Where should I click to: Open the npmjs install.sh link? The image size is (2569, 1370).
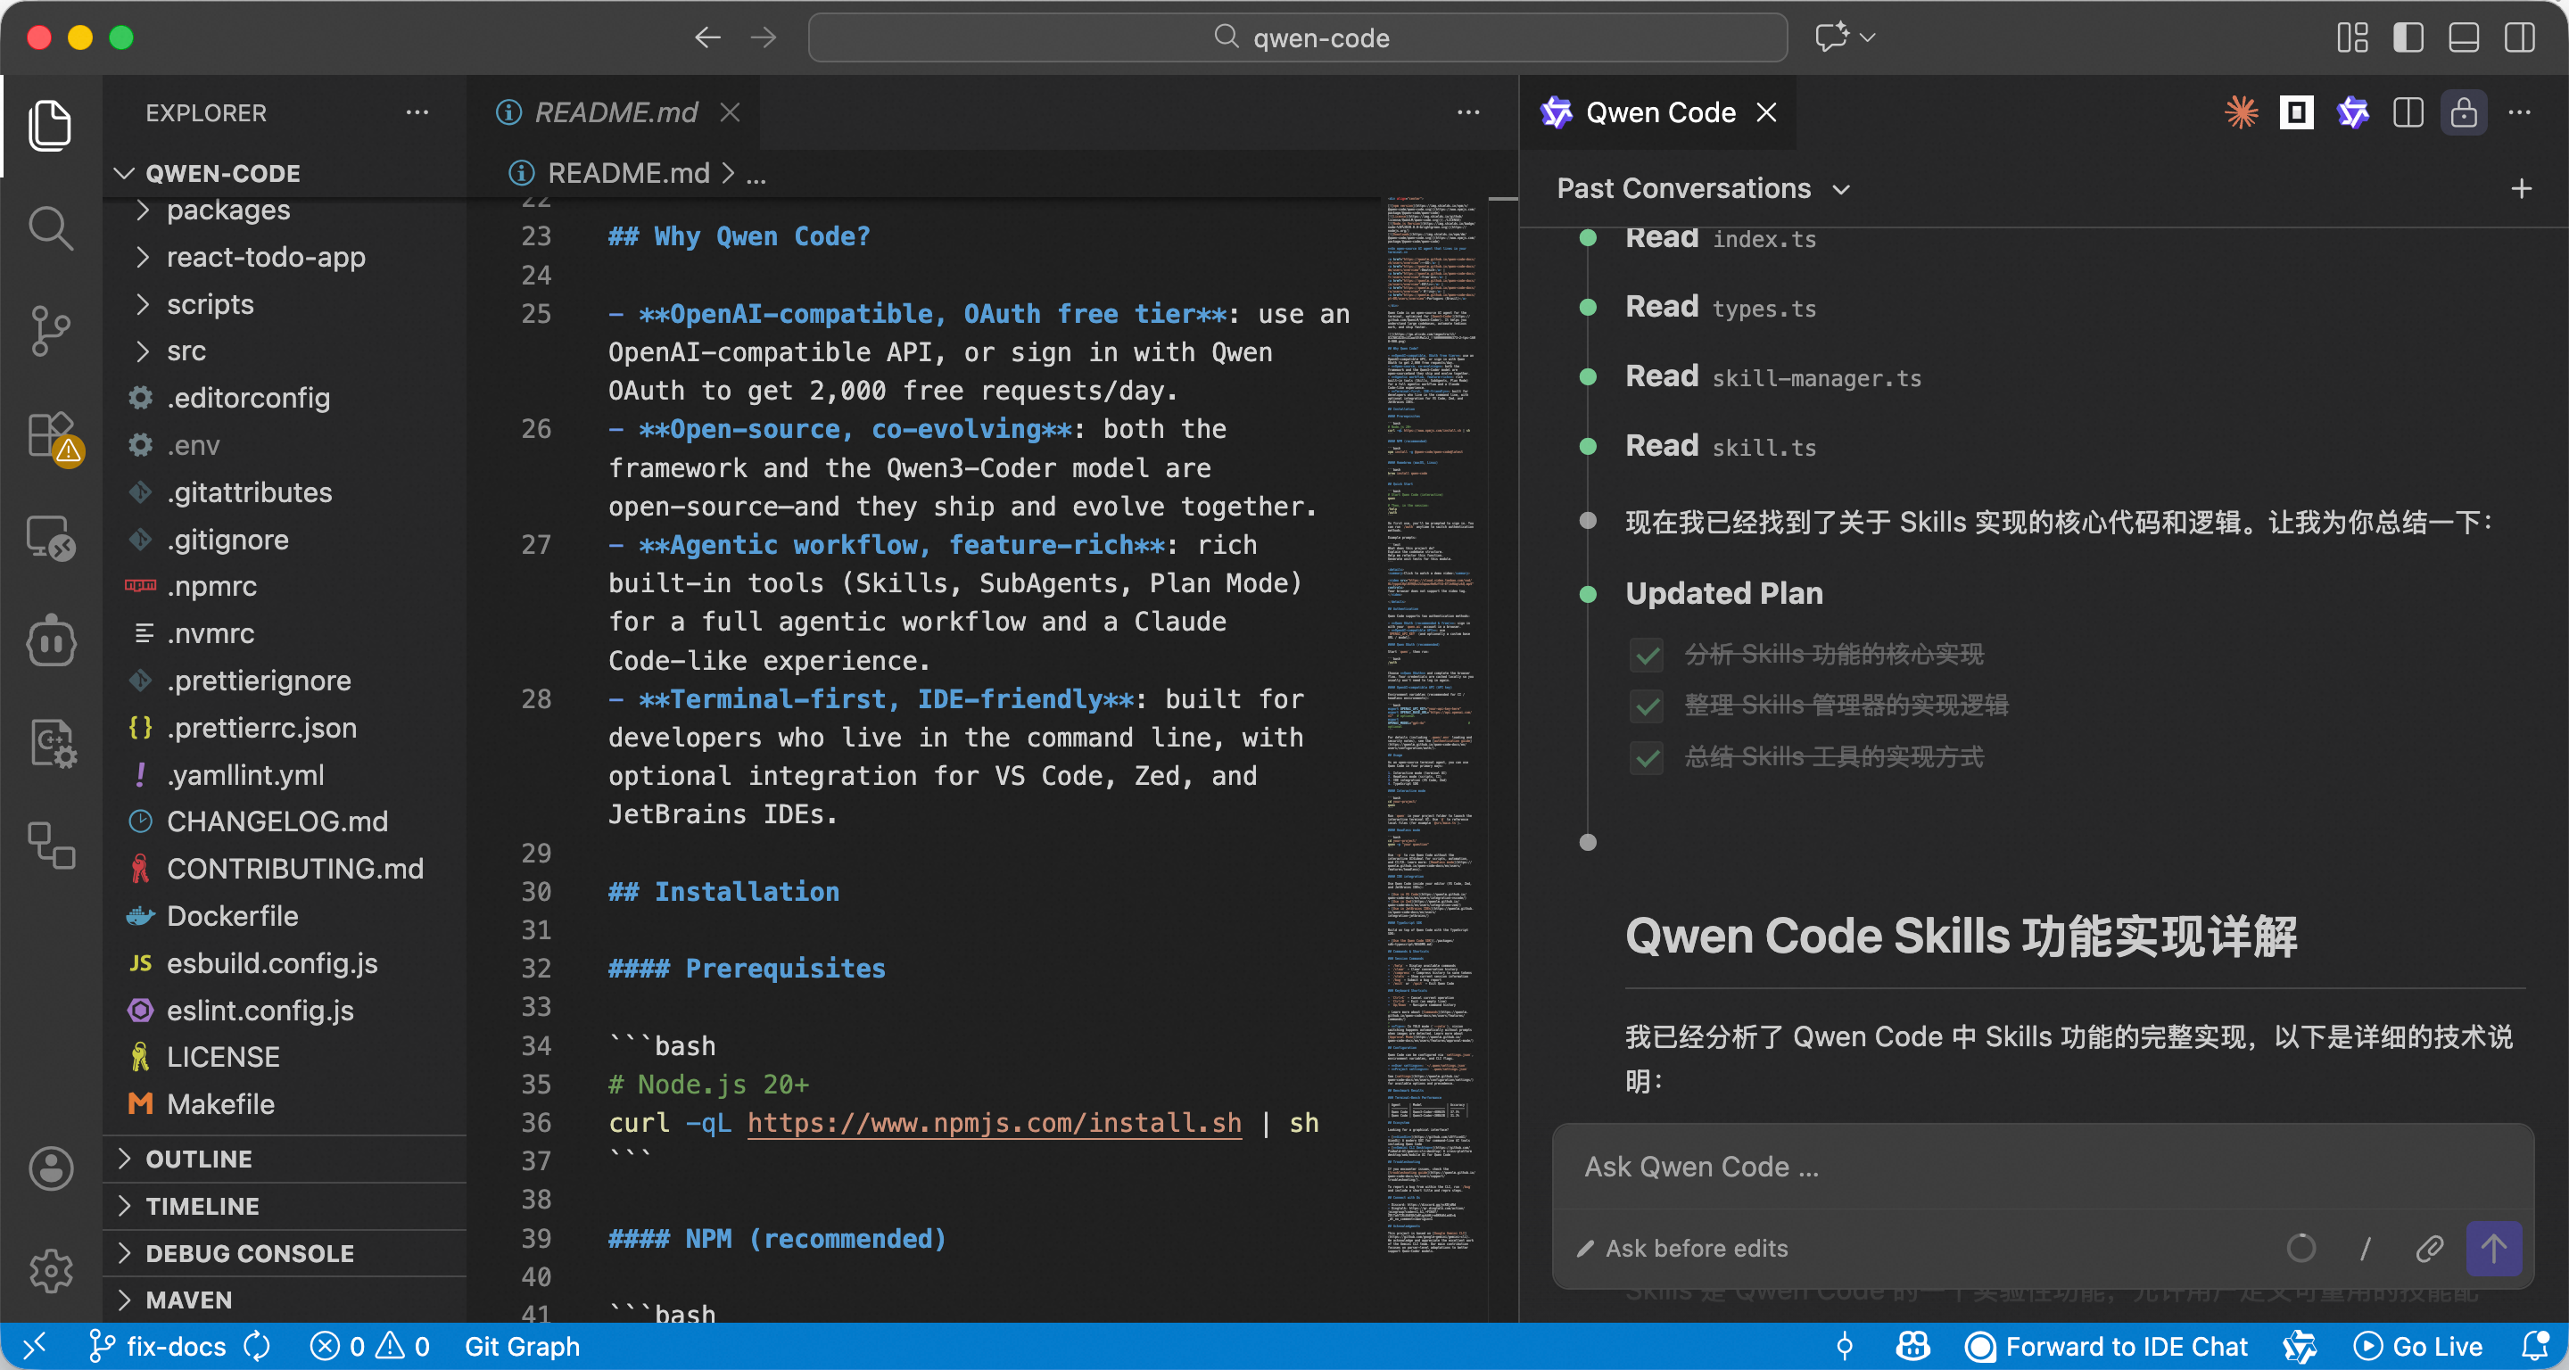[x=994, y=1123]
